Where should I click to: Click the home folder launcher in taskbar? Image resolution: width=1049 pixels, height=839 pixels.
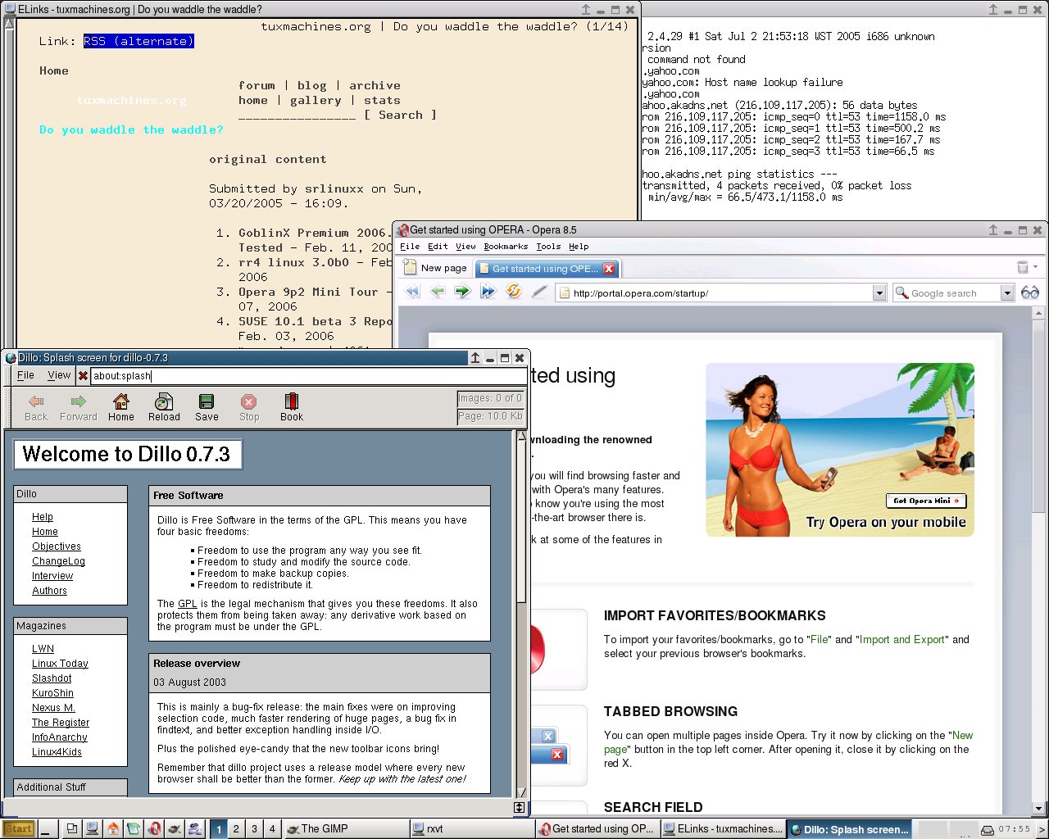pyautogui.click(x=113, y=828)
